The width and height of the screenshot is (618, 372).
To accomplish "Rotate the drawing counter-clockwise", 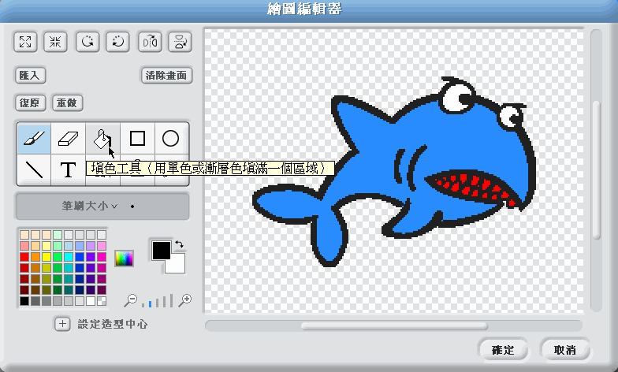I will 87,42.
